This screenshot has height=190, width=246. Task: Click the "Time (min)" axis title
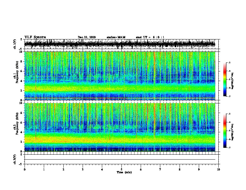click(124, 172)
